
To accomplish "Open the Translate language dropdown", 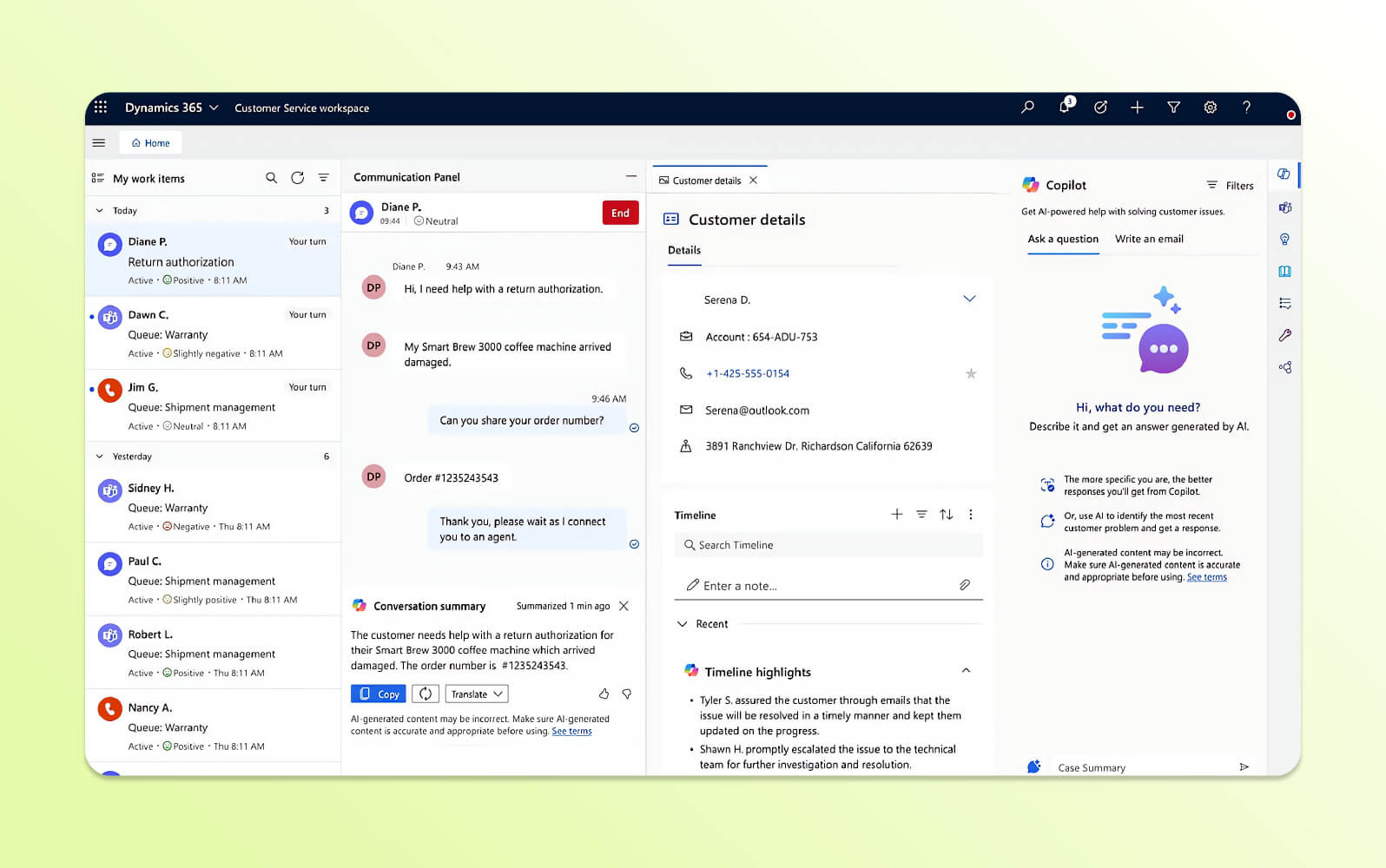I will point(477,694).
